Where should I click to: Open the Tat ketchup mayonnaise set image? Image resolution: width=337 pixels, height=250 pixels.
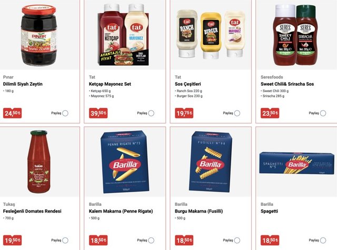pyautogui.click(x=123, y=35)
